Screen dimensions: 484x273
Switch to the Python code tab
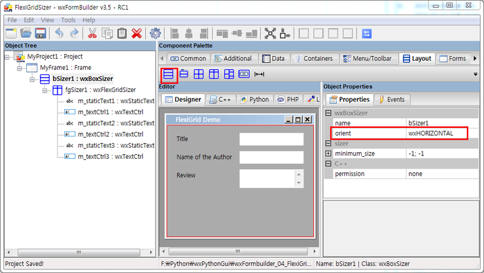click(x=254, y=100)
